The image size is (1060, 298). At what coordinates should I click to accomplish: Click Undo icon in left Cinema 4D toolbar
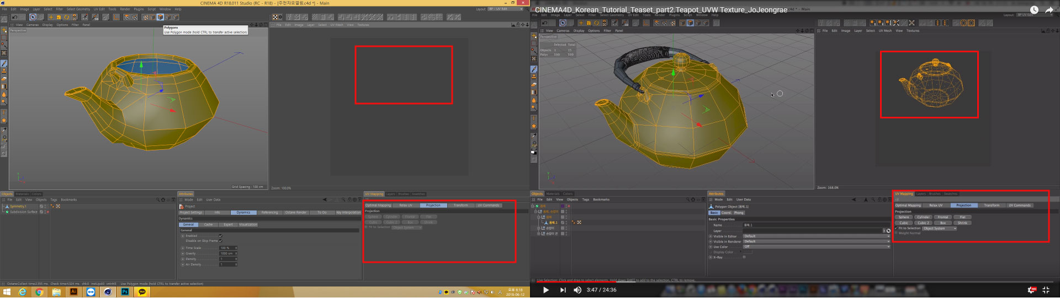(15, 17)
